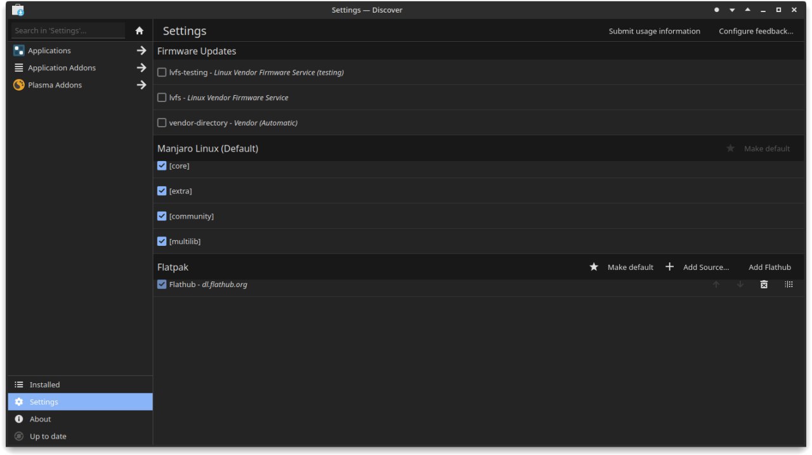This screenshot has height=455, width=812.
Task: Click the Settings page title
Action: [185, 31]
